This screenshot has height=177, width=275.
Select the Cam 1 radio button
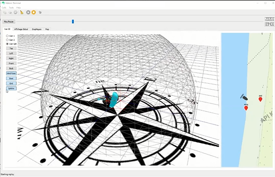7,36
